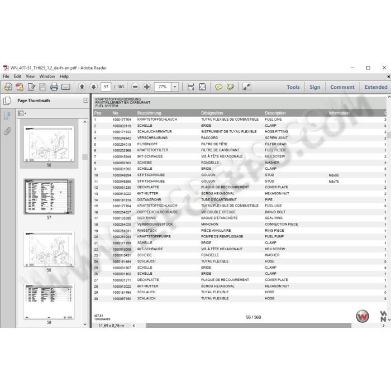The width and height of the screenshot is (391, 391).
Task: Click the horizontal scrollbar thumb
Action: 249,326
